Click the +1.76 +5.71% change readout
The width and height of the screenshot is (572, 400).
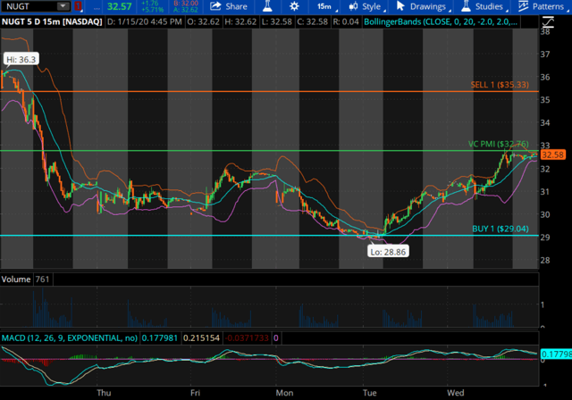[152, 6]
